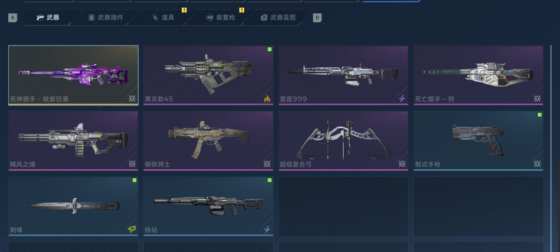Click the fire element icon on 黑克勒45

tap(267, 99)
